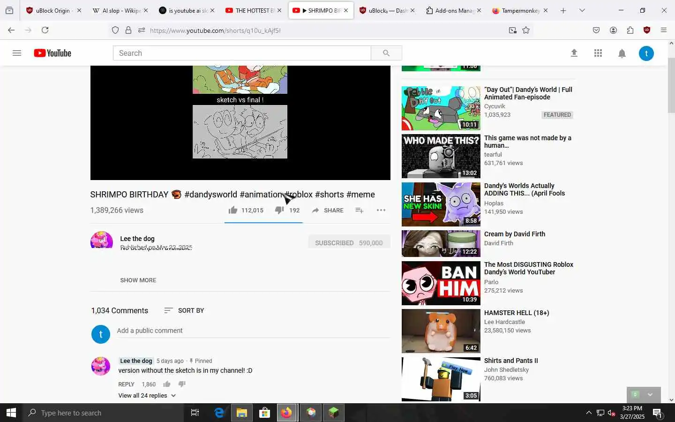This screenshot has height=422, width=675.
Task: Go back in browser history
Action: pyautogui.click(x=11, y=30)
